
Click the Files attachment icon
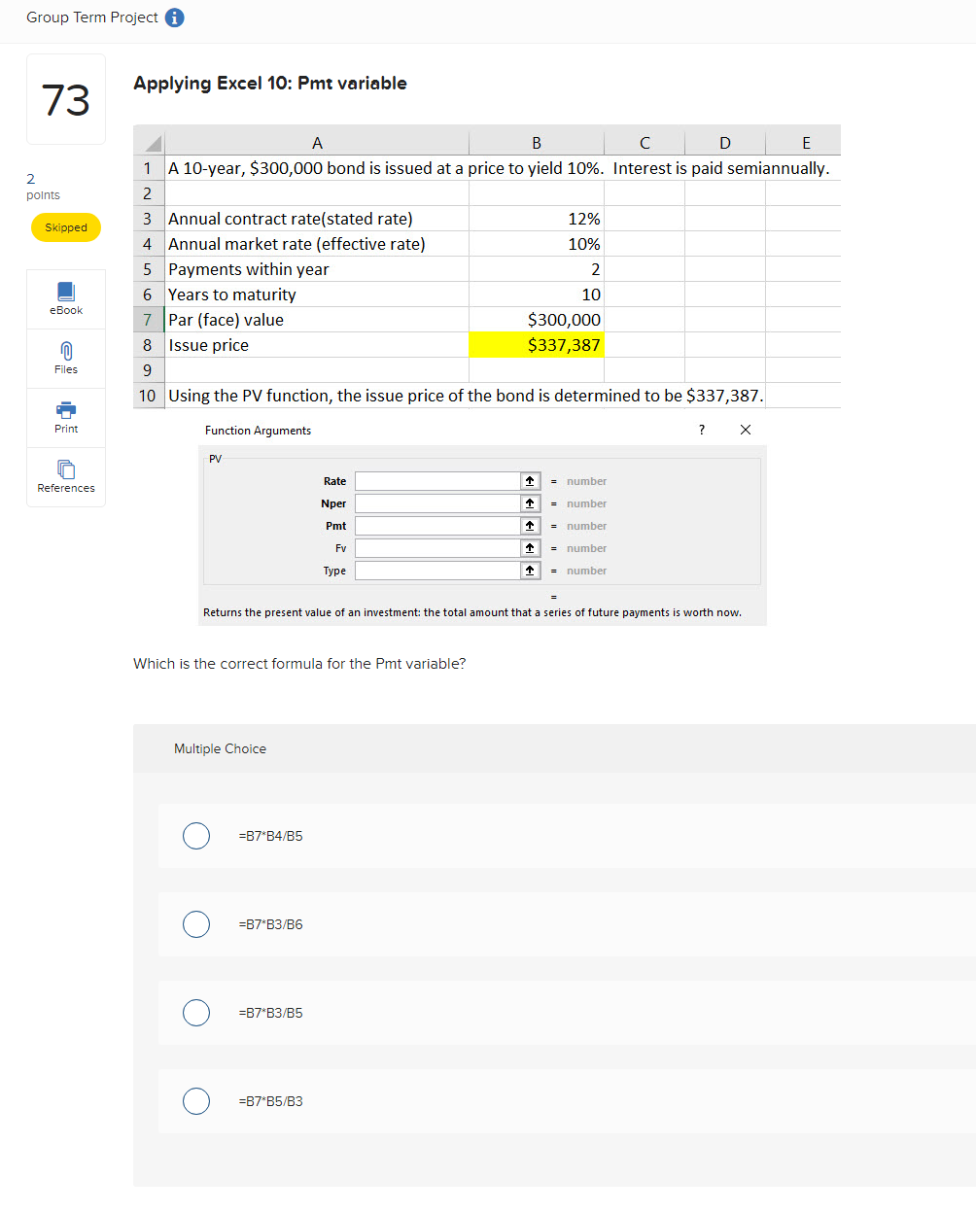pos(65,357)
